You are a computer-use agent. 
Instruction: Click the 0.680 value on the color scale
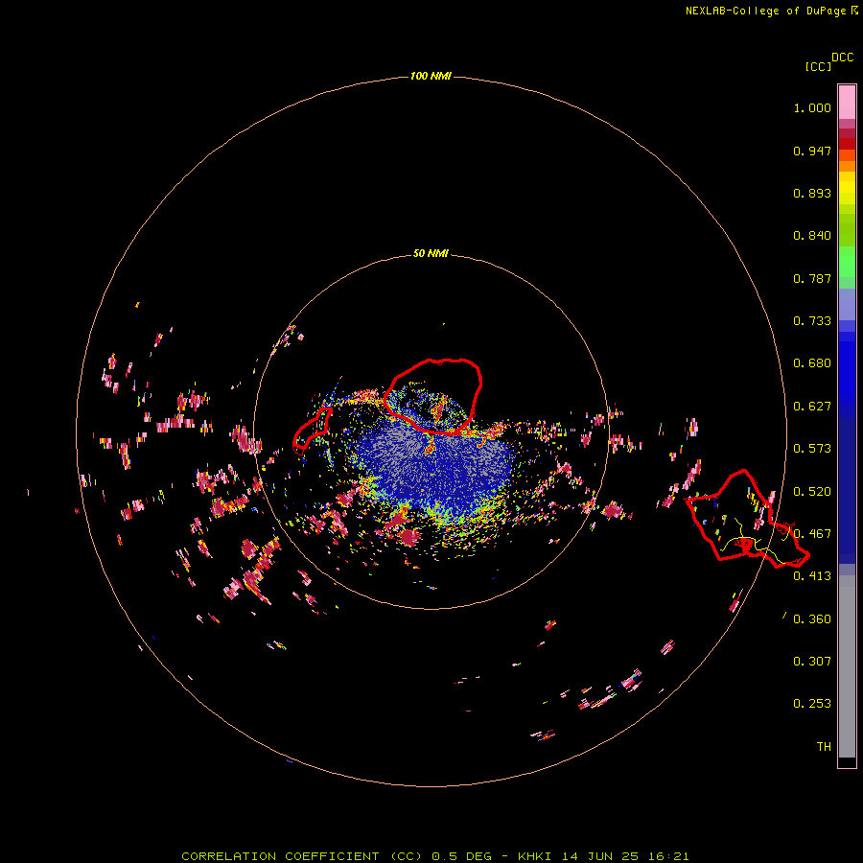point(812,363)
